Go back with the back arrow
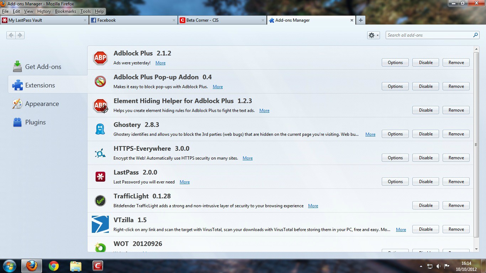 [11, 35]
